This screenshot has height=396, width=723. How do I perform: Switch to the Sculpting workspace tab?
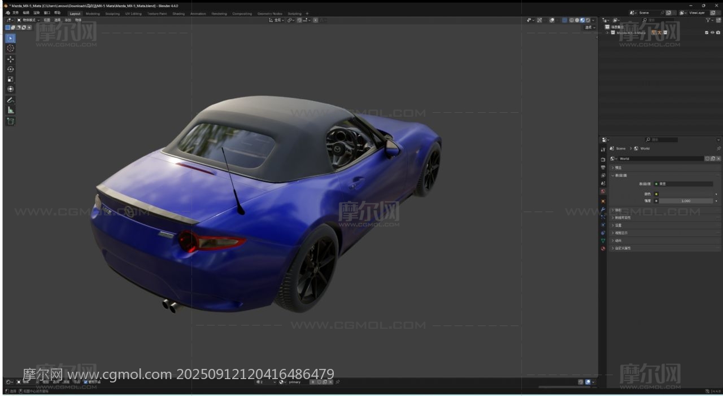click(x=112, y=14)
